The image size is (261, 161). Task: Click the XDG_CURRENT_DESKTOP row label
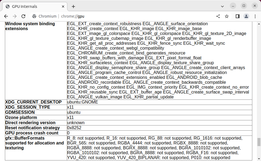click(x=33, y=102)
